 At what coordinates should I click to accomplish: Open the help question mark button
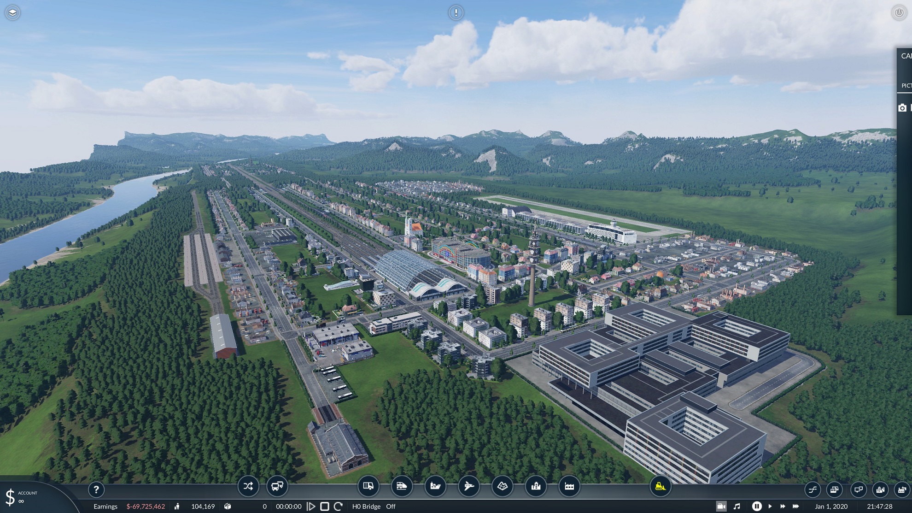click(96, 489)
